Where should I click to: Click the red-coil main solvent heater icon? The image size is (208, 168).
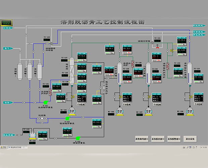pyautogui.click(x=50, y=92)
